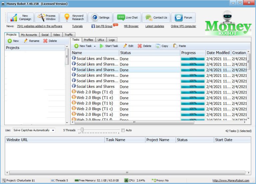Image resolution: width=256 pixels, height=184 pixels.
Task: Enable the Auto threads checkbox
Action: 123,130
